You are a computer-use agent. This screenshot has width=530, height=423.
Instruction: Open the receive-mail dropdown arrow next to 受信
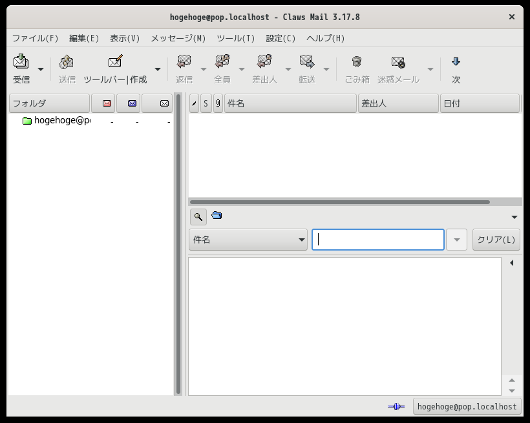click(x=41, y=69)
